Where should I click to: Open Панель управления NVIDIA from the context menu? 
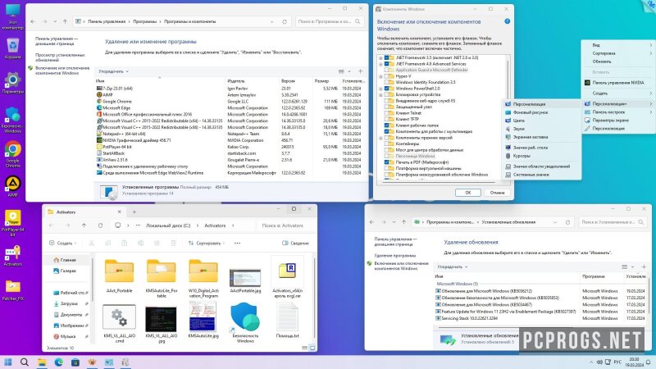618,83
